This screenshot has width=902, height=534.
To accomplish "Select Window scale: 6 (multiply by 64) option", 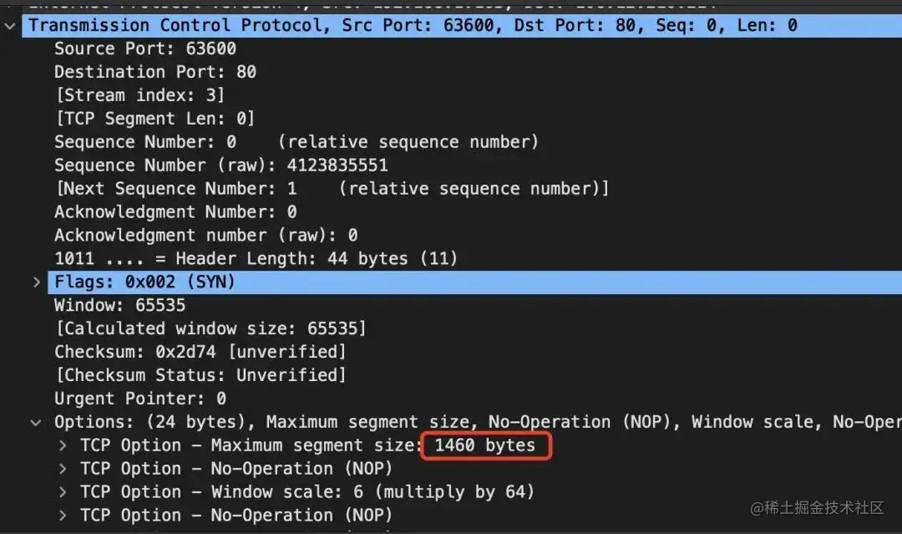I will tap(307, 492).
